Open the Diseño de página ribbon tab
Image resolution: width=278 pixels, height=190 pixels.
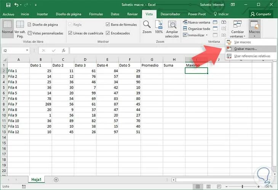[69, 14]
